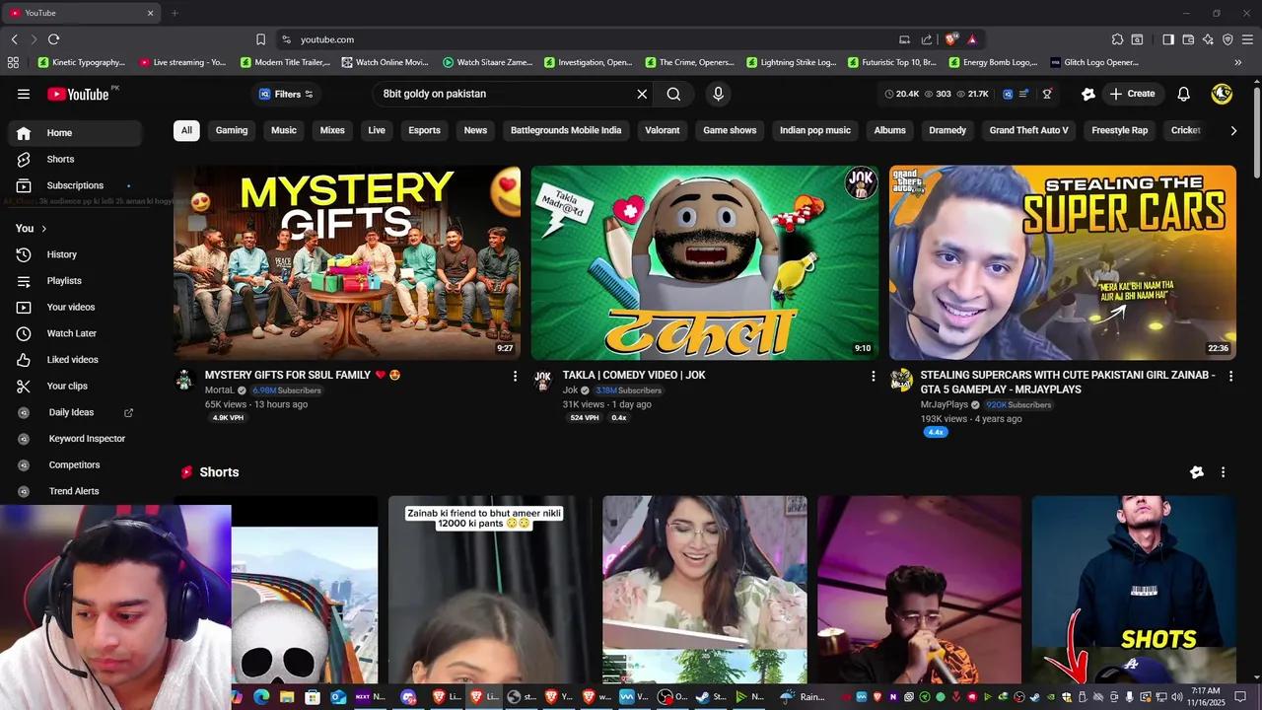1262x710 pixels.
Task: Open Competitors in the sidebar
Action: click(x=75, y=464)
